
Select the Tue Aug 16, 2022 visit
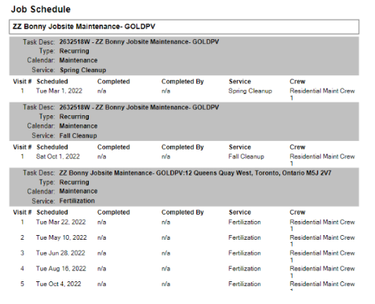coord(61,269)
